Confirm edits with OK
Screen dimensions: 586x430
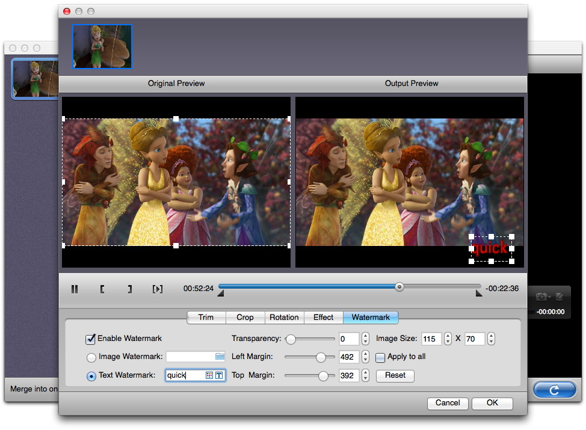pyautogui.click(x=492, y=403)
